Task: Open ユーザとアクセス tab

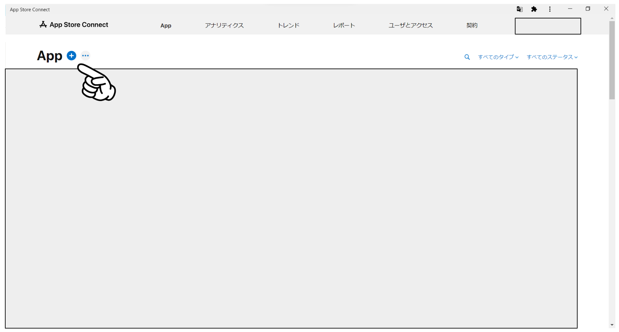Action: (x=411, y=25)
